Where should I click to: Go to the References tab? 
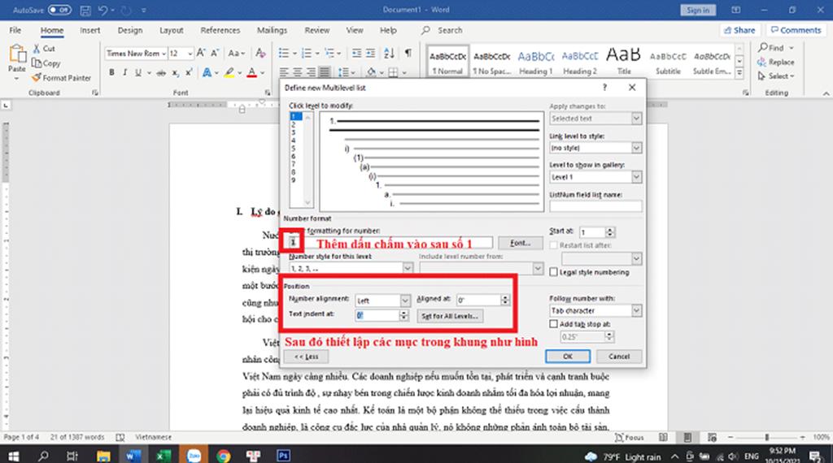[220, 30]
